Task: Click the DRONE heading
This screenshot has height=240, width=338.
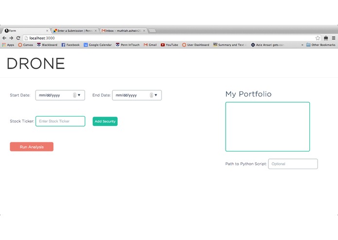Action: 36,64
